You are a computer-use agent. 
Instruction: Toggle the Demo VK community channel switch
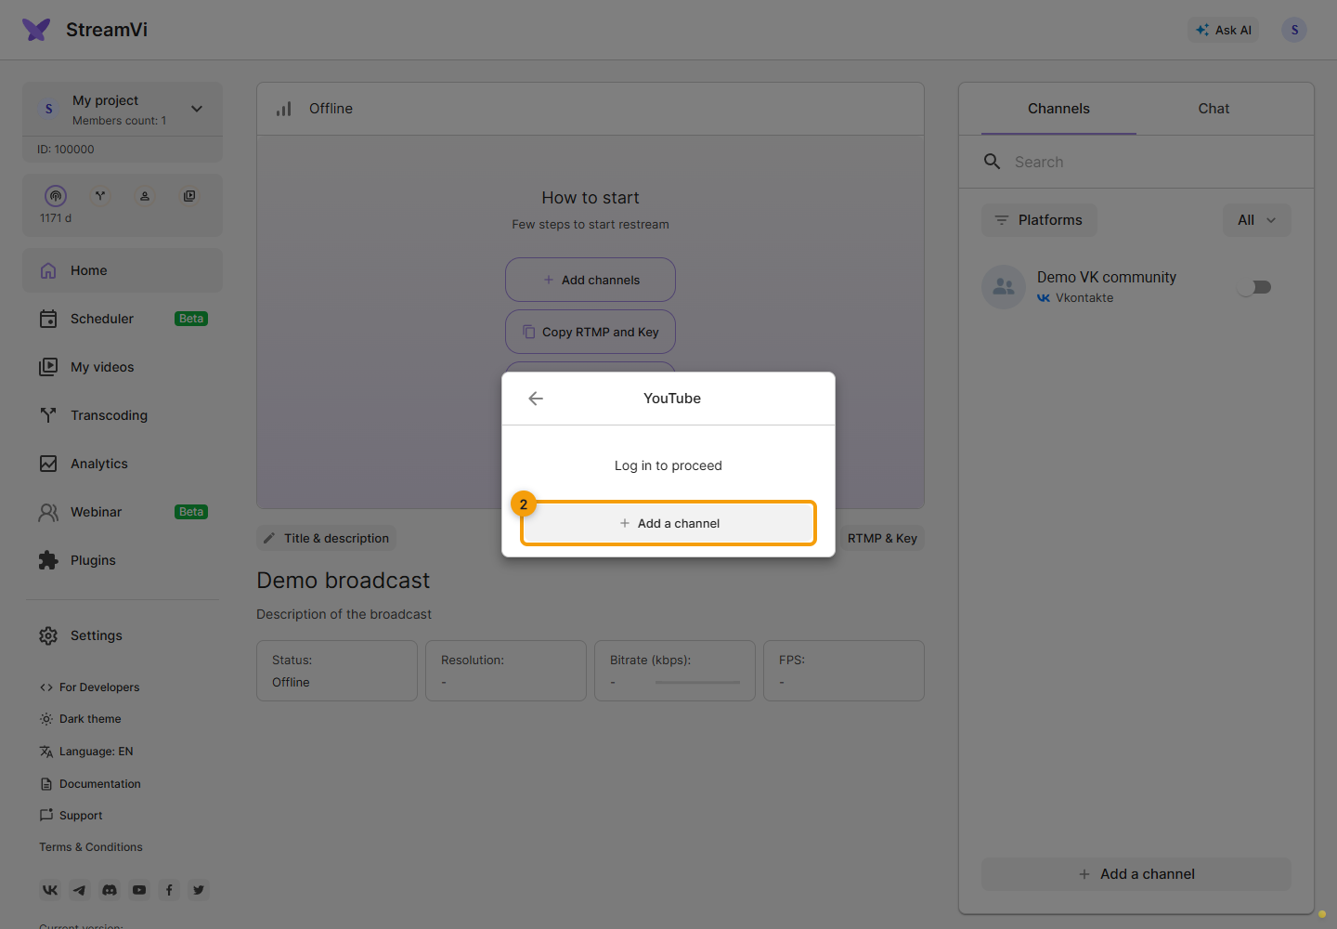click(x=1254, y=287)
